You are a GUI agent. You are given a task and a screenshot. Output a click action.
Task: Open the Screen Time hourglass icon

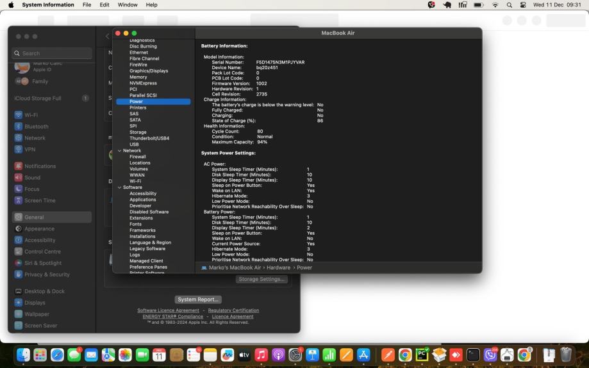click(19, 200)
